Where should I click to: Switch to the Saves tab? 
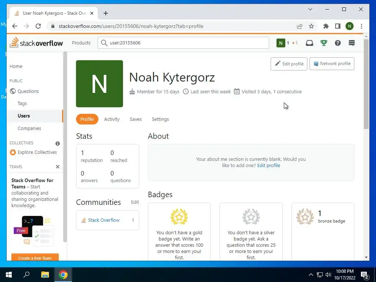[136, 119]
